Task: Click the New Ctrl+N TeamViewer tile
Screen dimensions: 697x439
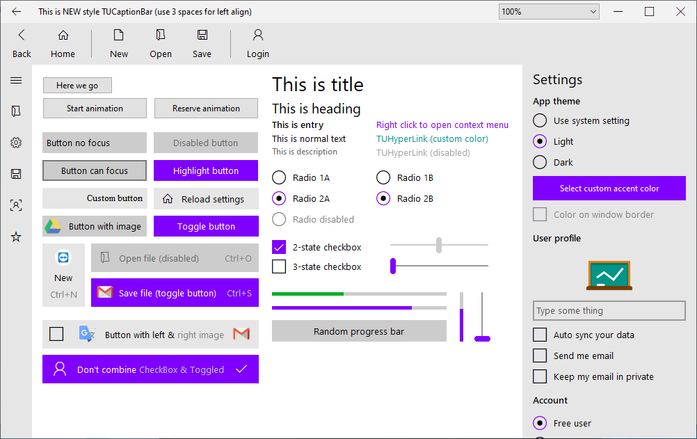Action: pyautogui.click(x=63, y=275)
